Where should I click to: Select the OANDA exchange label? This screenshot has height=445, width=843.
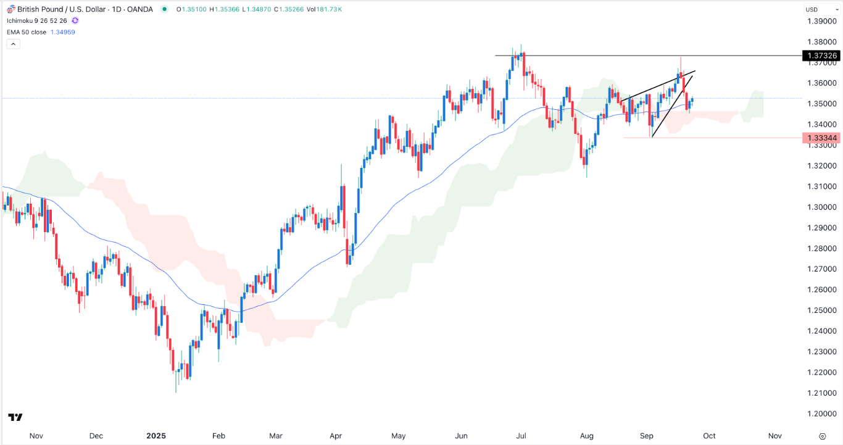pyautogui.click(x=140, y=9)
